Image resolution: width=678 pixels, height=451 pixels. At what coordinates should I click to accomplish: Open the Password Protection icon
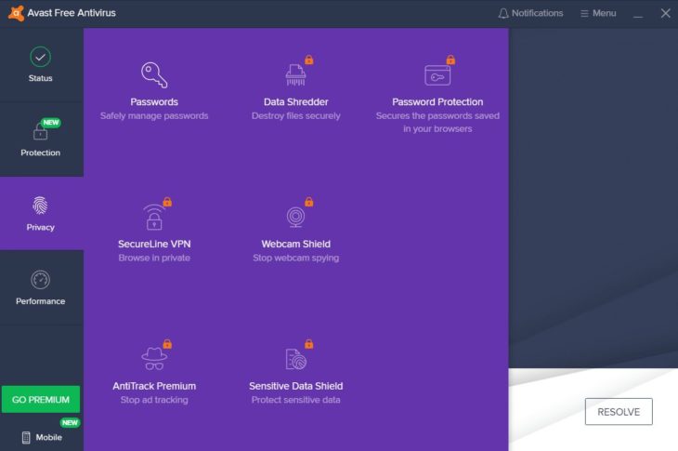[437, 74]
